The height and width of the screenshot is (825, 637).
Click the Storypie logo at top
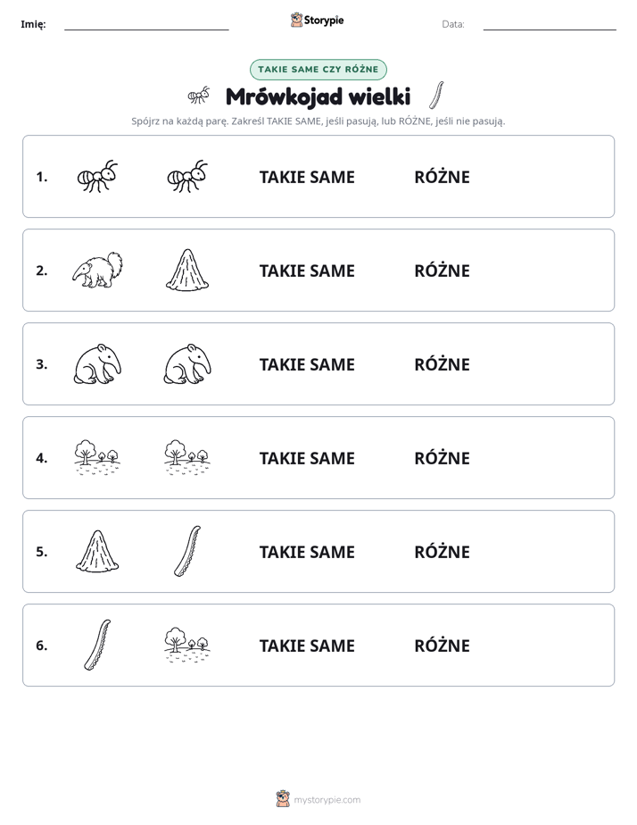(x=317, y=20)
